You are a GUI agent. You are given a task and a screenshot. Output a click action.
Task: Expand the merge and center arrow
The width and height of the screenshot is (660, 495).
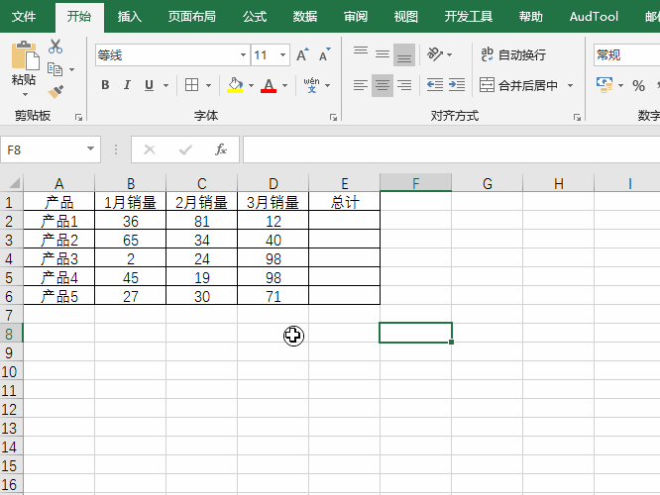[x=571, y=86]
